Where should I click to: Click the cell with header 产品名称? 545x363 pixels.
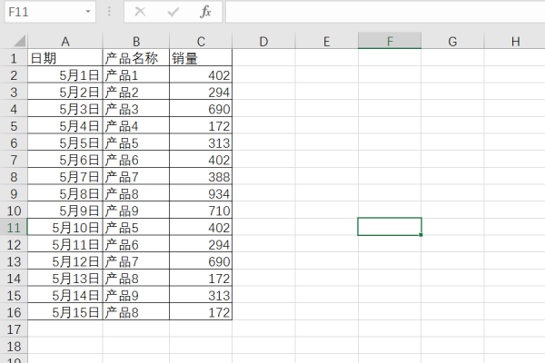click(136, 58)
